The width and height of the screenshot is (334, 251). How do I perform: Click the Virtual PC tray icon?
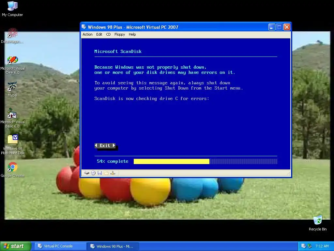pos(304,246)
